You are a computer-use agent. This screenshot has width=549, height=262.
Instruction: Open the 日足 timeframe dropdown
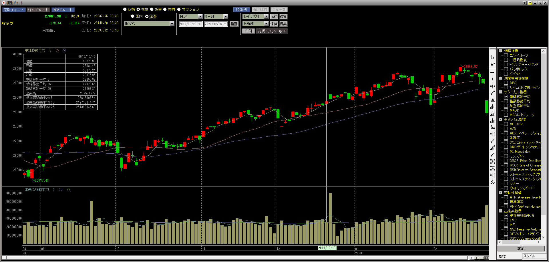200,17
